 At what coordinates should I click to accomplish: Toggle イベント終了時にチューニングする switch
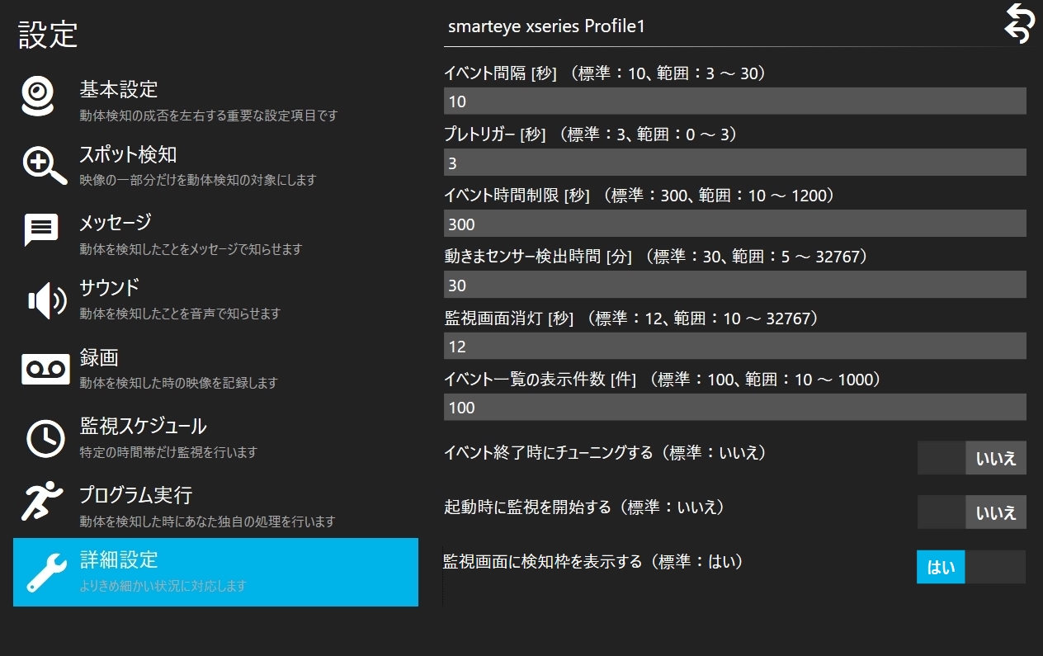click(x=971, y=458)
